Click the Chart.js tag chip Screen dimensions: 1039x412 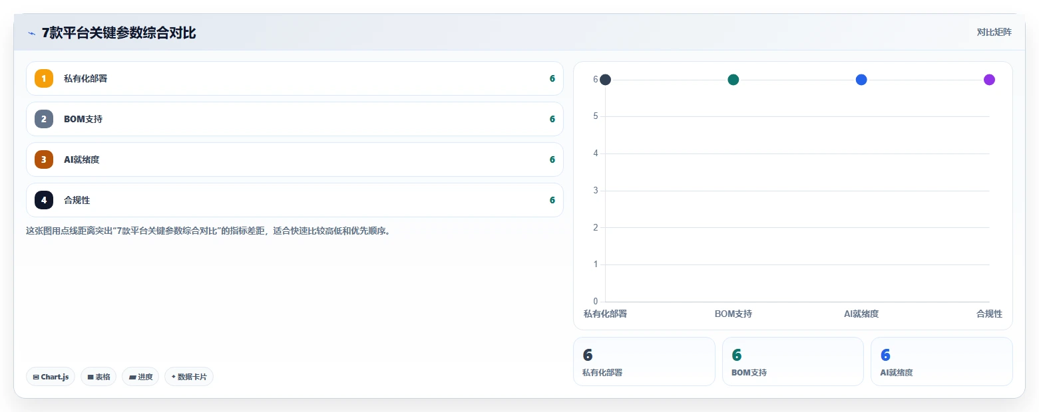51,377
